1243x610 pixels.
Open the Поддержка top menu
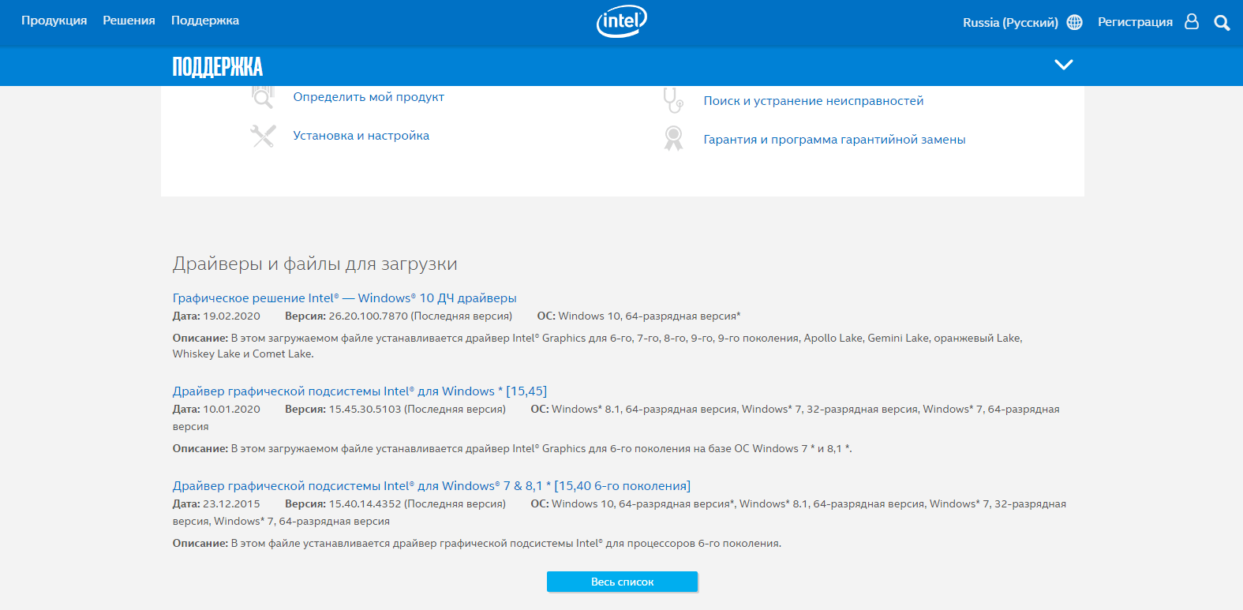click(x=205, y=21)
